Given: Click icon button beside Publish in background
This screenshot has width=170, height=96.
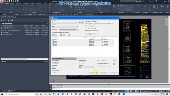Looking at the screenshot, I should point(114,64).
